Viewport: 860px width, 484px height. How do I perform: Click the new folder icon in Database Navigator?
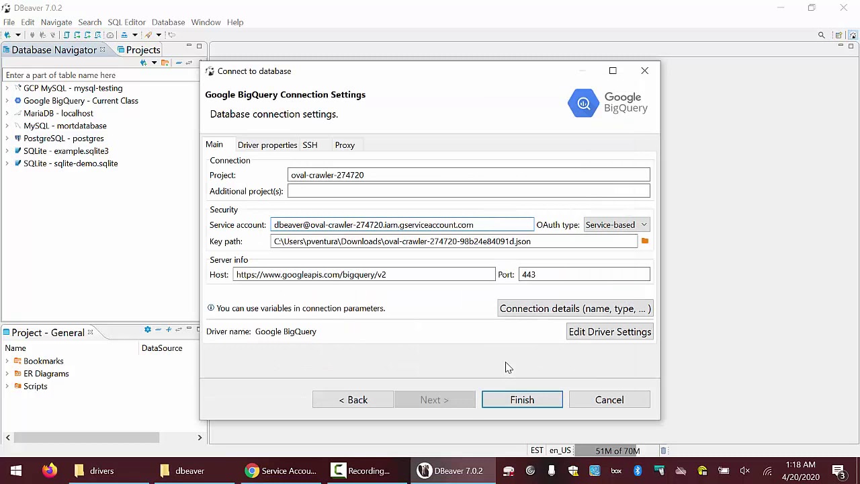pos(165,63)
